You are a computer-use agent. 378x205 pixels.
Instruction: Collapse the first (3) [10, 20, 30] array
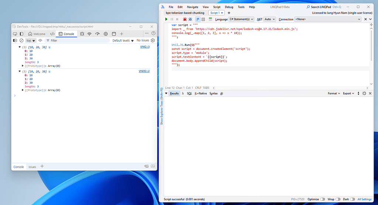tap(20, 47)
